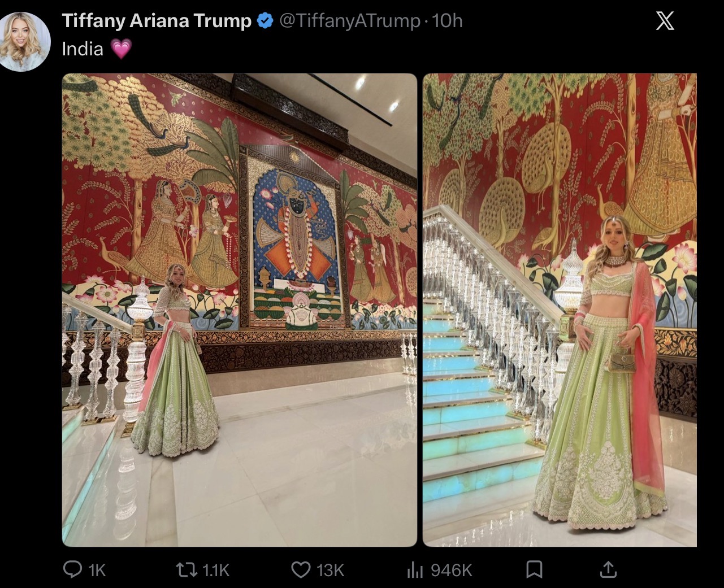Click the pink heart emoji in the tweet
724x588 pixels.
pos(121,49)
